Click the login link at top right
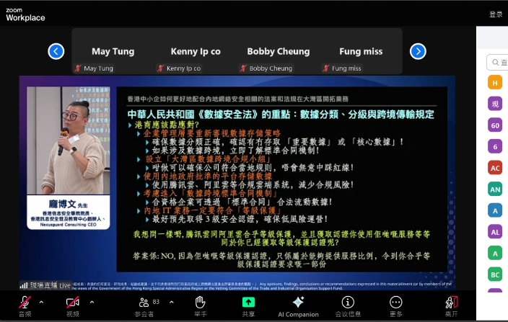This screenshot has width=508, height=322. 496,14
